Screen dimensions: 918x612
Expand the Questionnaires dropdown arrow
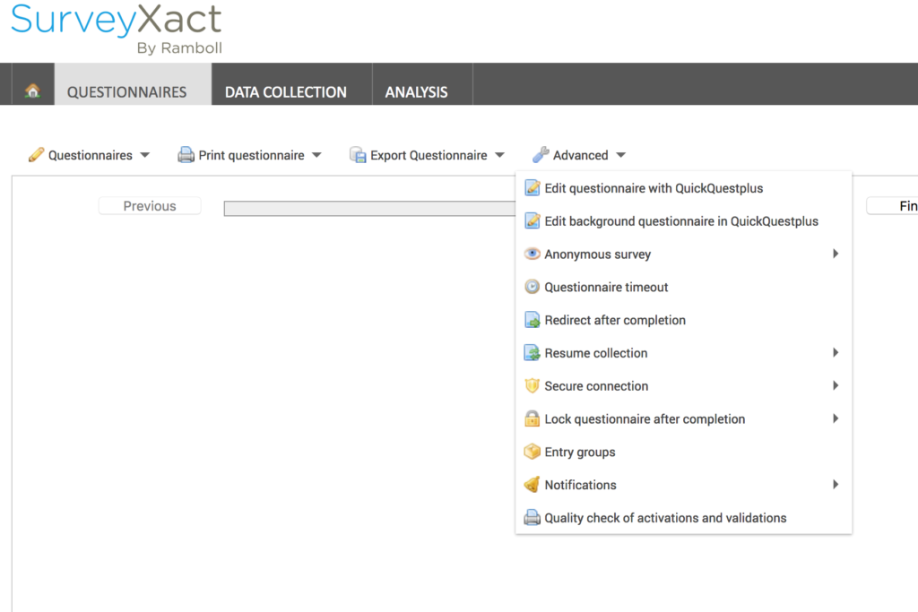pyautogui.click(x=144, y=155)
